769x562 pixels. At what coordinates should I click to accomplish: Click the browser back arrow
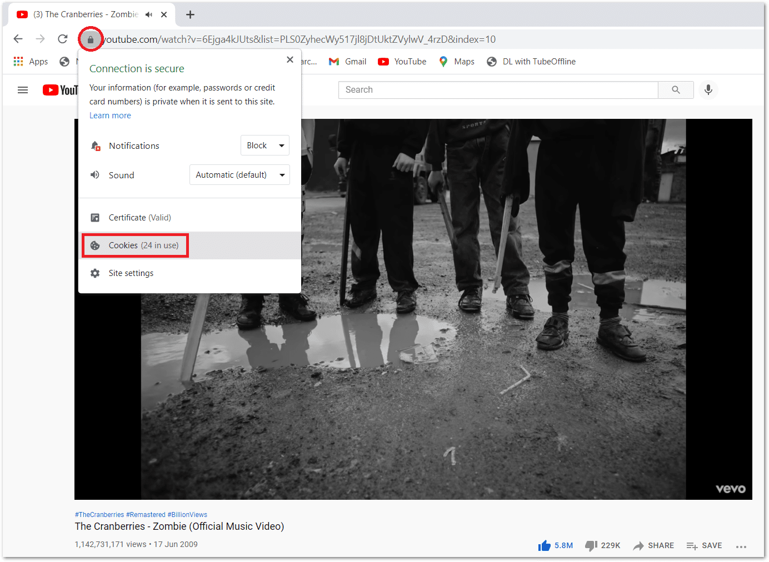point(18,39)
